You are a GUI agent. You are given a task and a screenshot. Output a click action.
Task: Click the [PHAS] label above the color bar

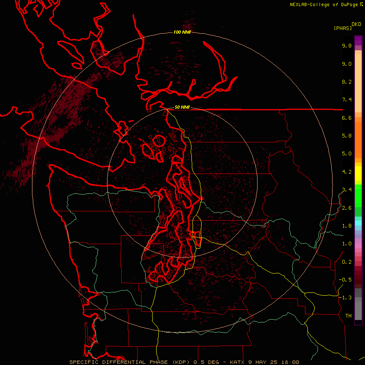(343, 28)
